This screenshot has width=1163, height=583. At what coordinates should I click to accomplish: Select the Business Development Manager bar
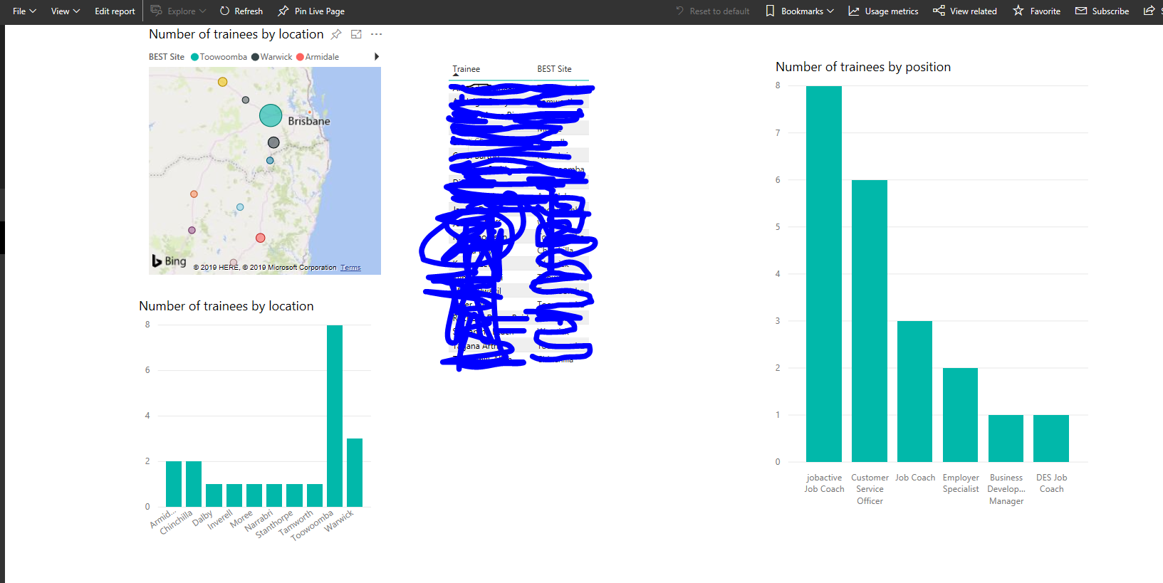coord(1006,438)
